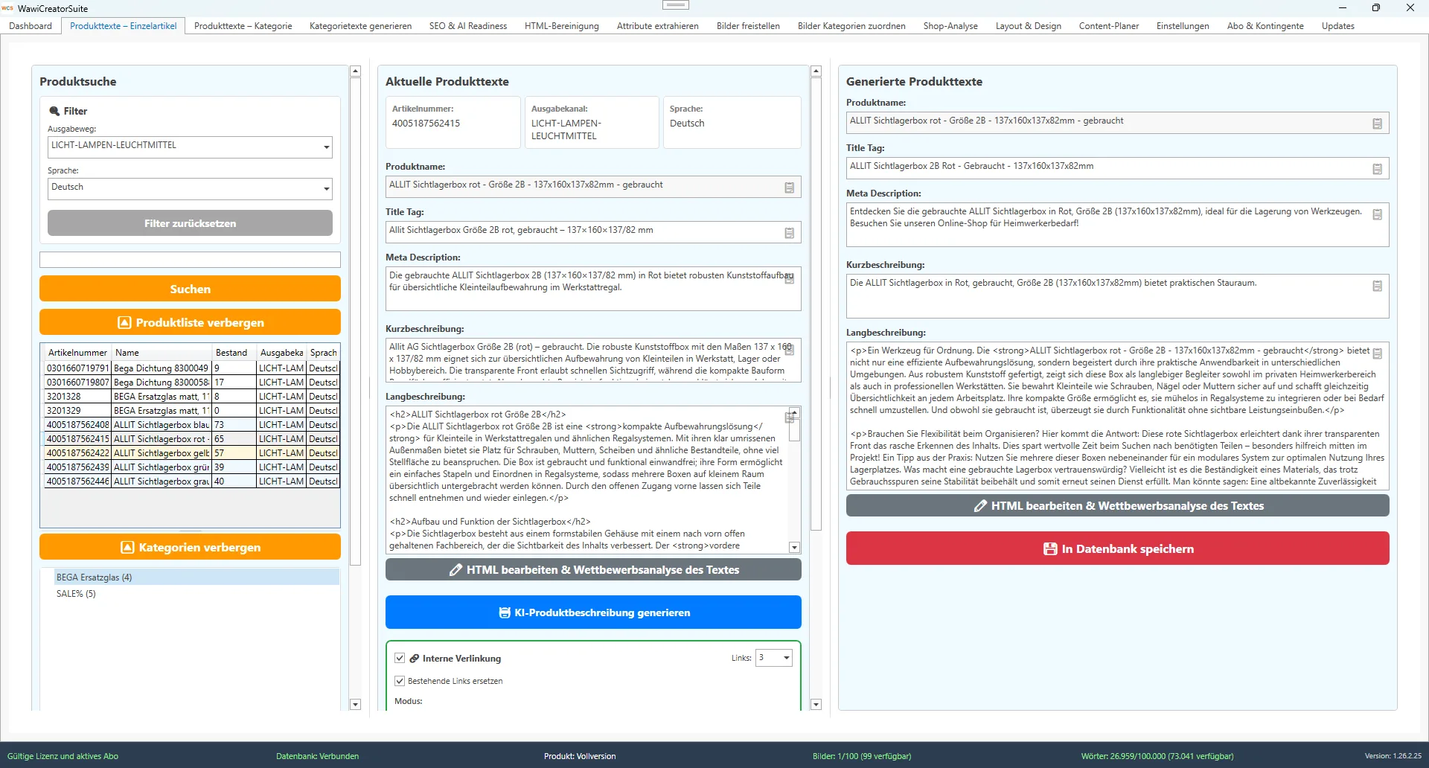Copy generated Meta Description with clipboard icon
The height and width of the screenshot is (768, 1429).
pyautogui.click(x=1378, y=214)
